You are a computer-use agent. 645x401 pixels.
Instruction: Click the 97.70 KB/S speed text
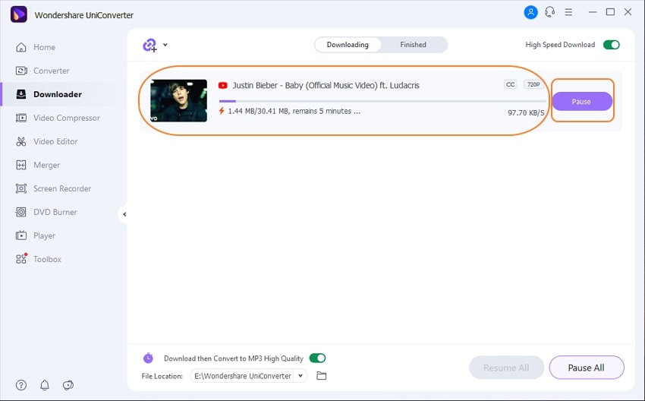(x=526, y=113)
